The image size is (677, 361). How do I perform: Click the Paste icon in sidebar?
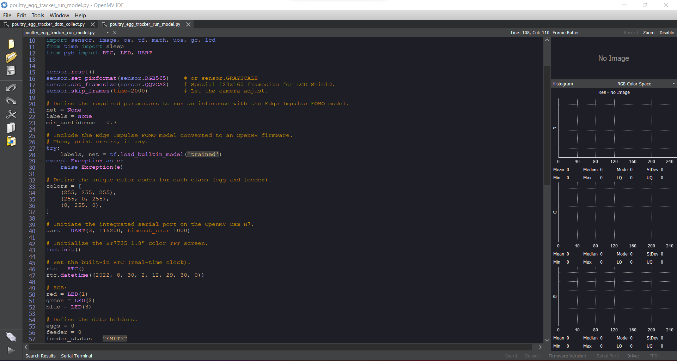click(11, 142)
